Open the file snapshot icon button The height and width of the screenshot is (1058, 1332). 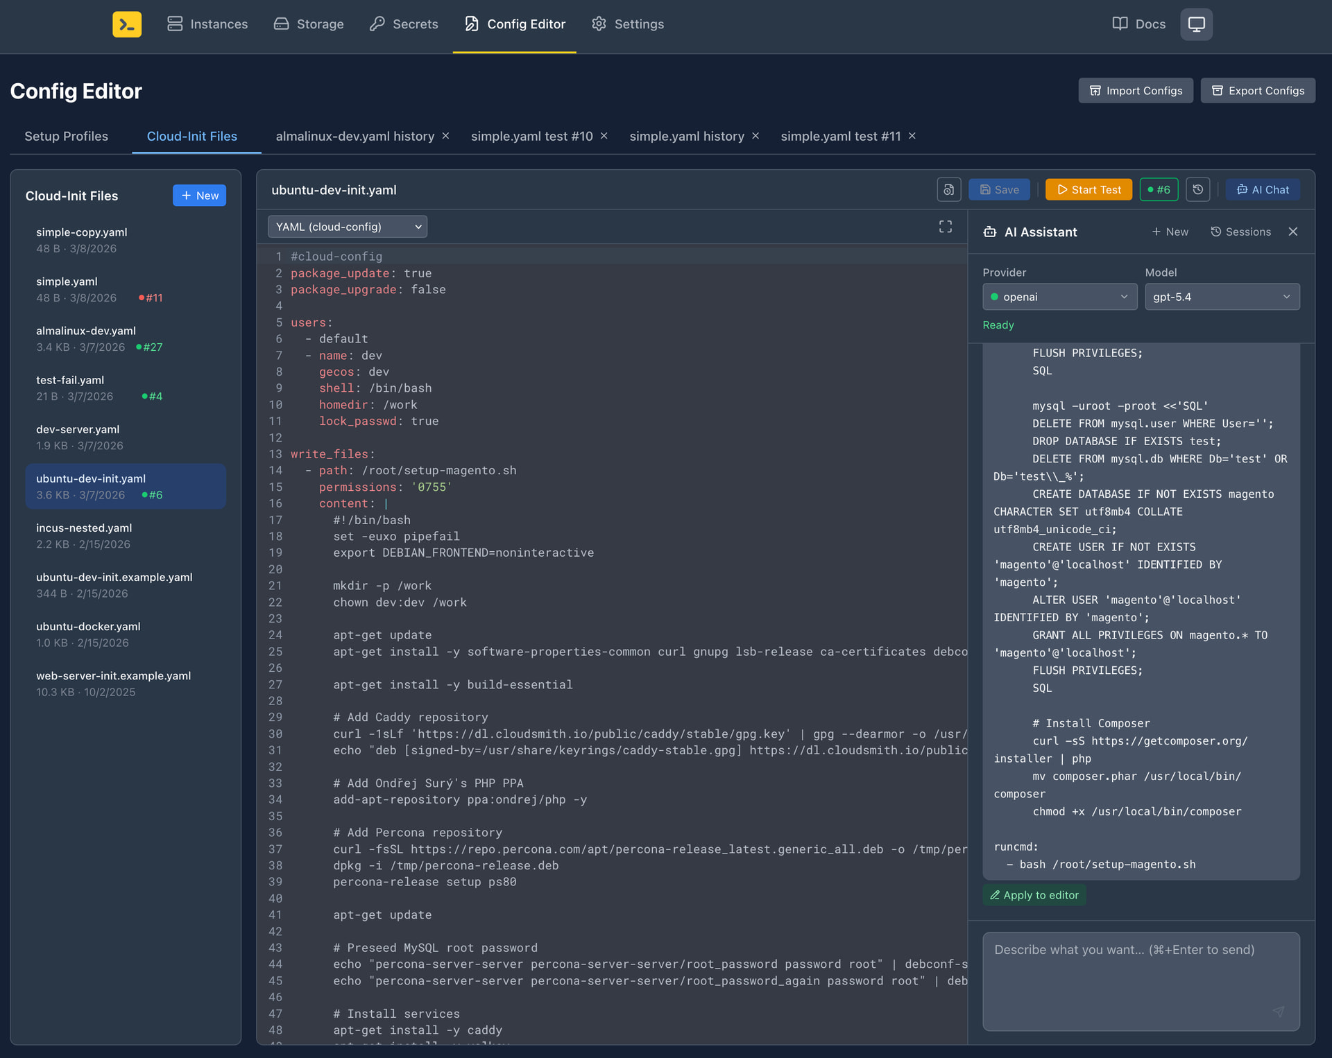(x=948, y=189)
